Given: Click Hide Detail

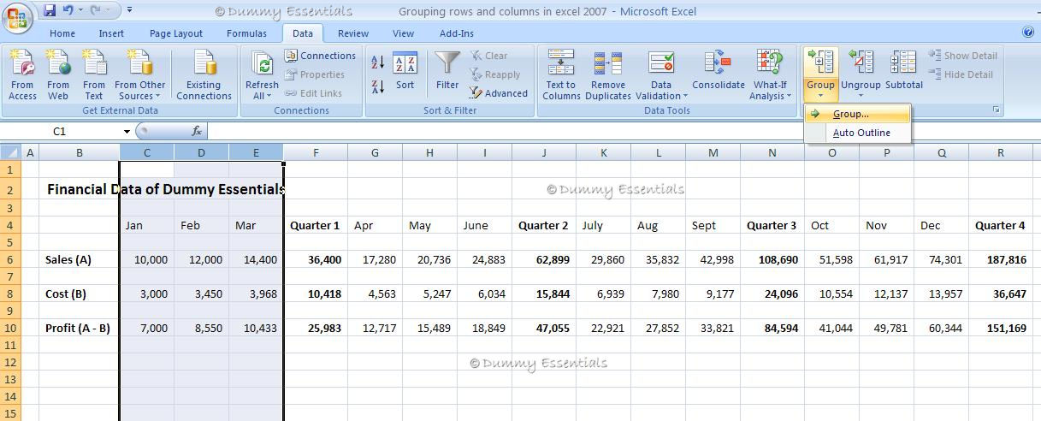Looking at the screenshot, I should coord(961,74).
